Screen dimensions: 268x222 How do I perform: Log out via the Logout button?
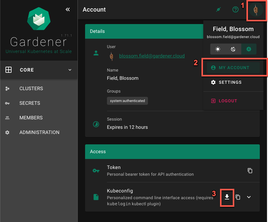pyautogui.click(x=228, y=101)
